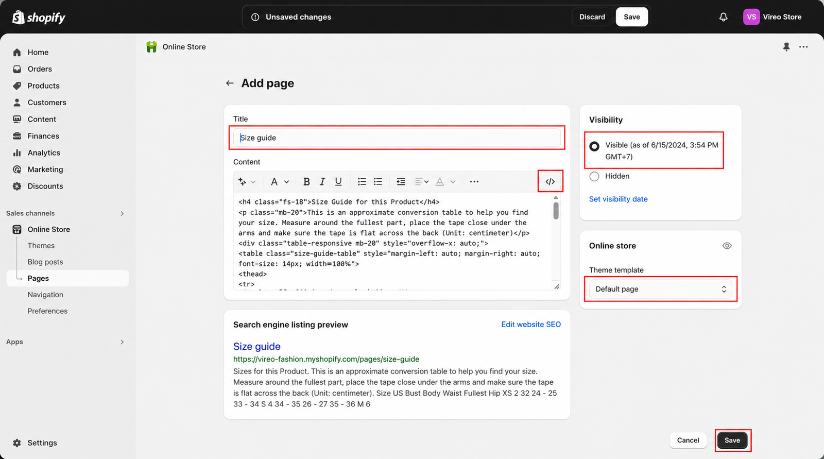Viewport: 824px width, 459px height.
Task: Open the VS account avatar
Action: (x=751, y=17)
